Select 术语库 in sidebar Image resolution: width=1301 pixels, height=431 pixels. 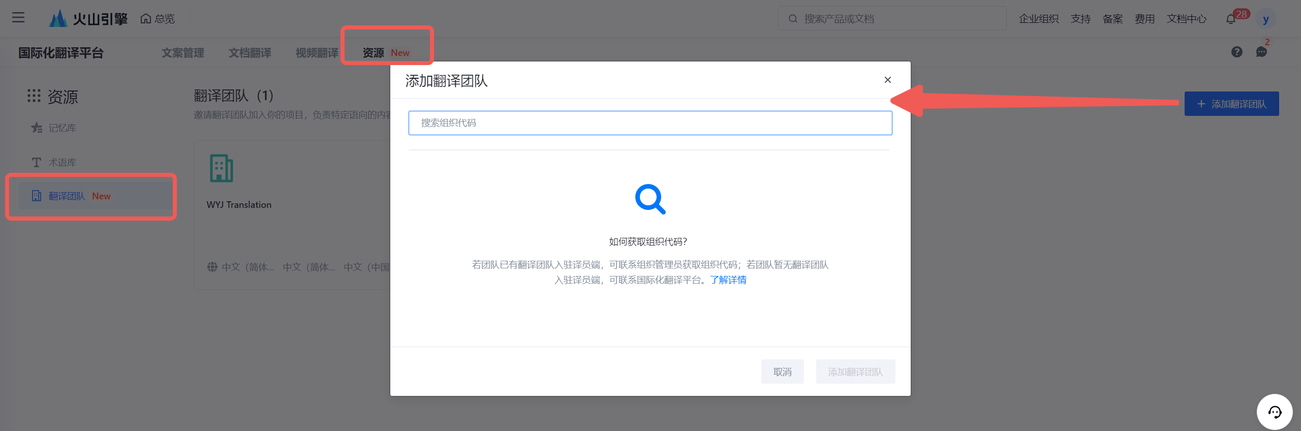62,163
